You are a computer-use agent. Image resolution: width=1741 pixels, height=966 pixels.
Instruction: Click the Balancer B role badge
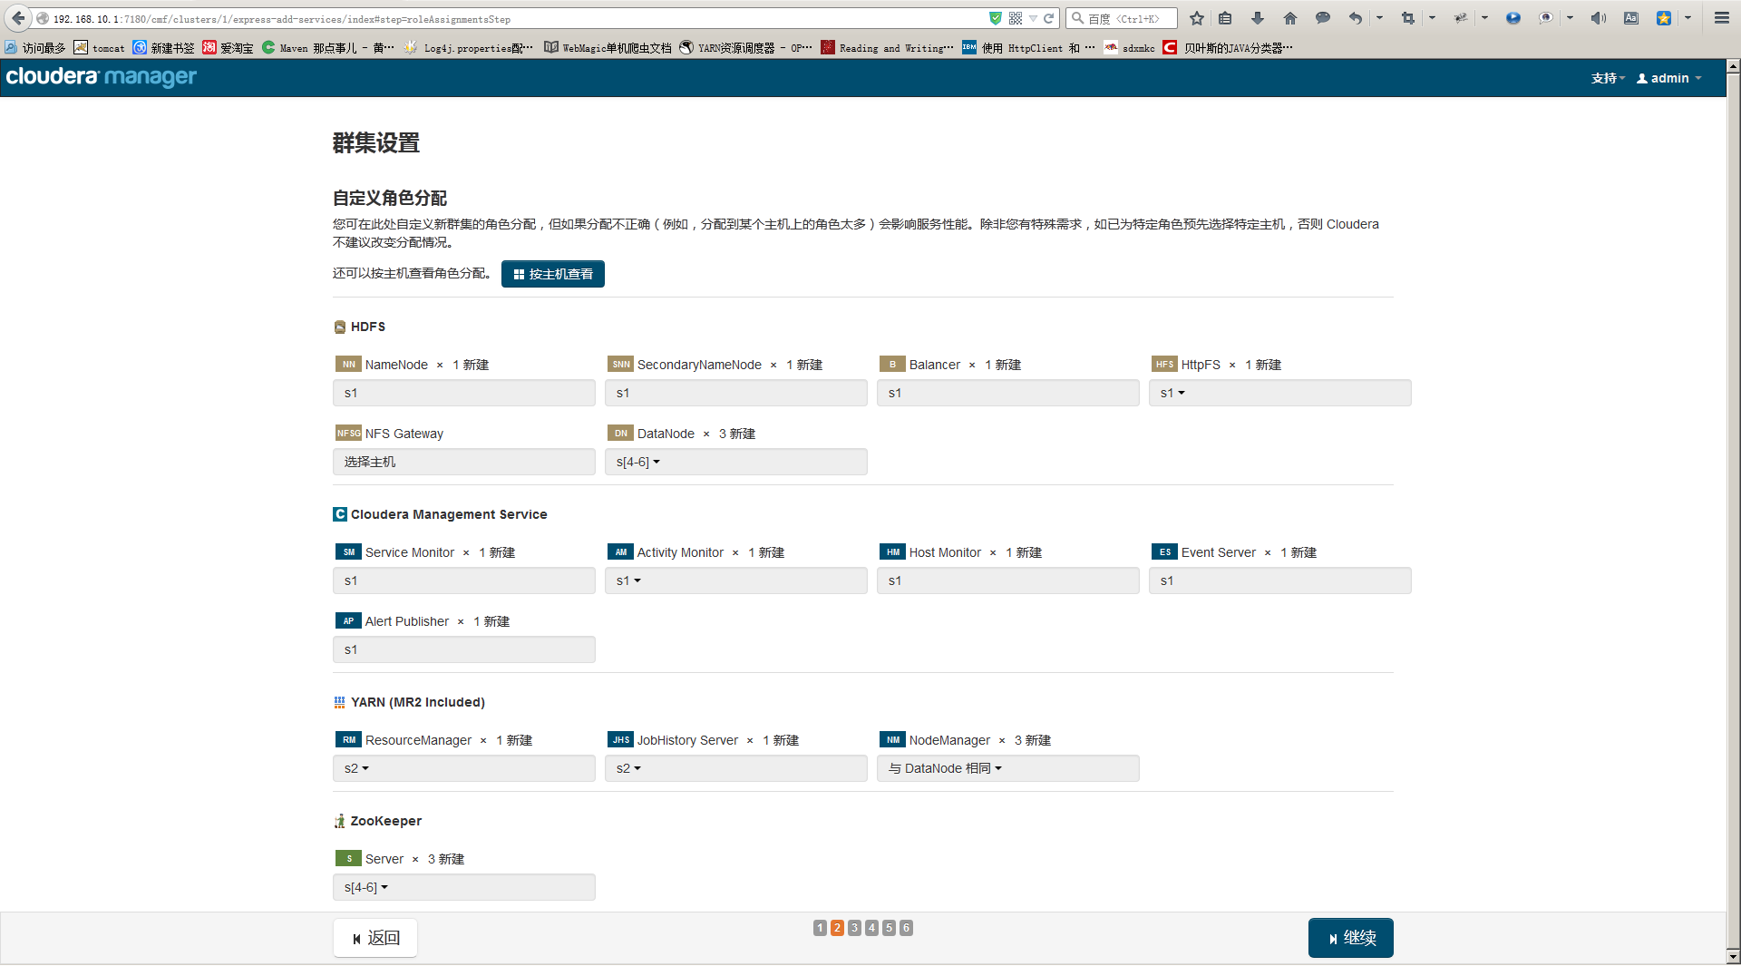pos(892,365)
